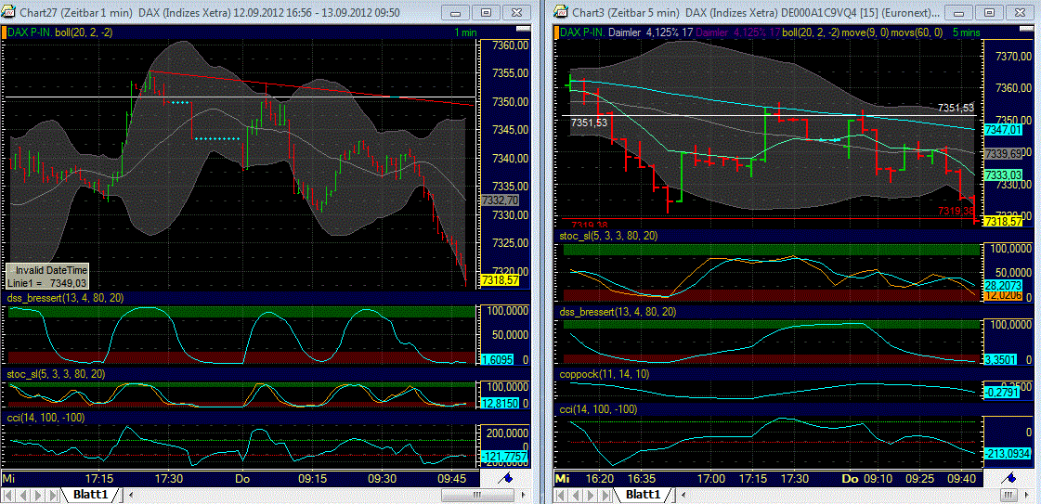1041x504 pixels.
Task: Maximize the Chart27 window
Action: (487, 13)
